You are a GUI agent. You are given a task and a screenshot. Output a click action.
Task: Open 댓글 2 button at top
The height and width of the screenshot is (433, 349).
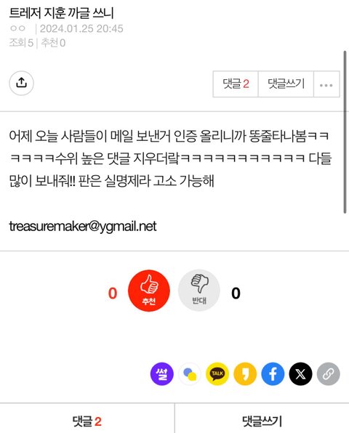click(236, 84)
